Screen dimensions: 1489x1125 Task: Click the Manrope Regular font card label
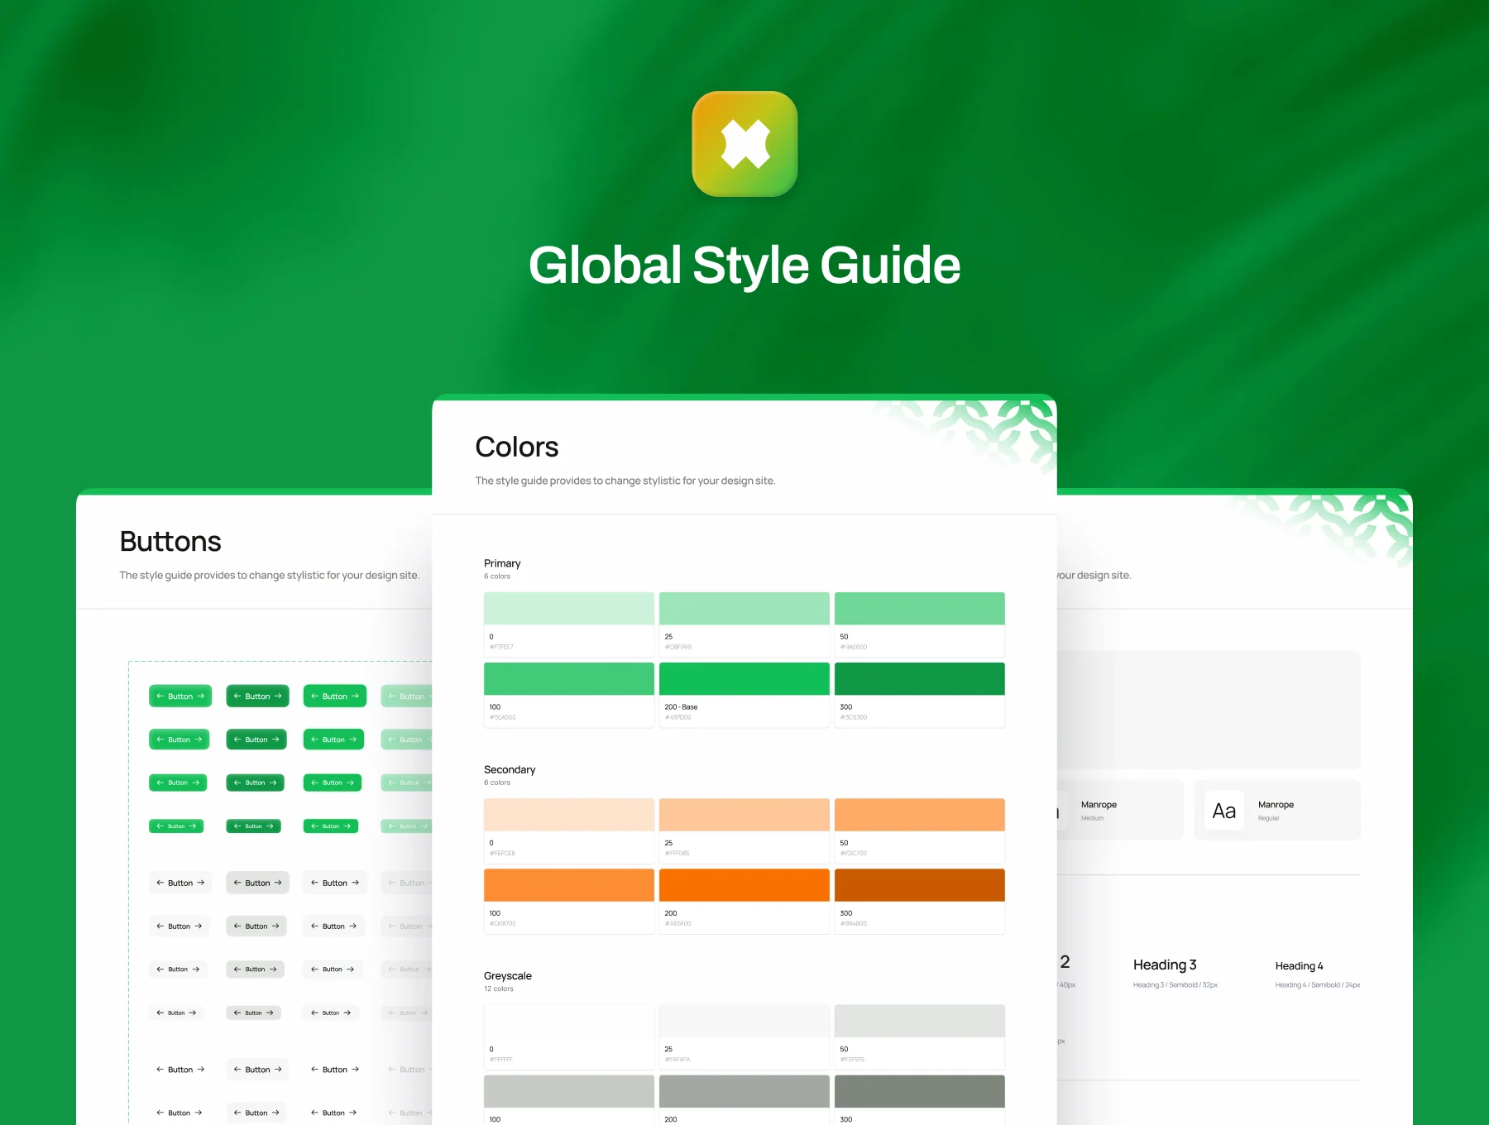coord(1276,804)
